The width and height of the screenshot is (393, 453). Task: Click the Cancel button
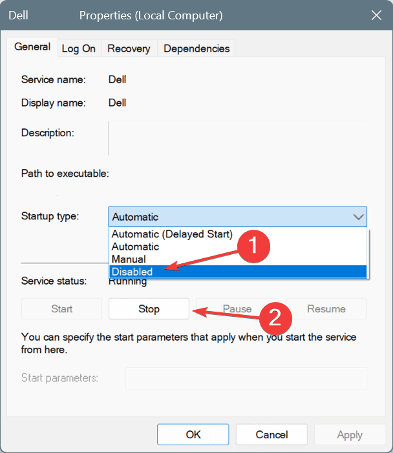271,434
